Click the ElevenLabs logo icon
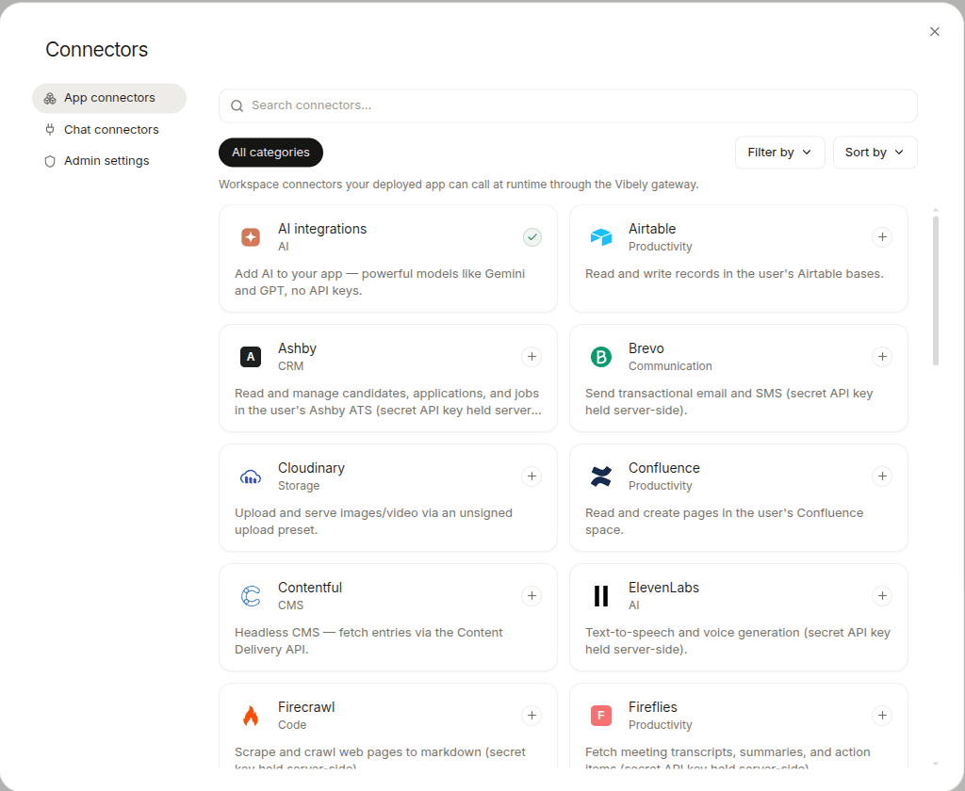 601,596
